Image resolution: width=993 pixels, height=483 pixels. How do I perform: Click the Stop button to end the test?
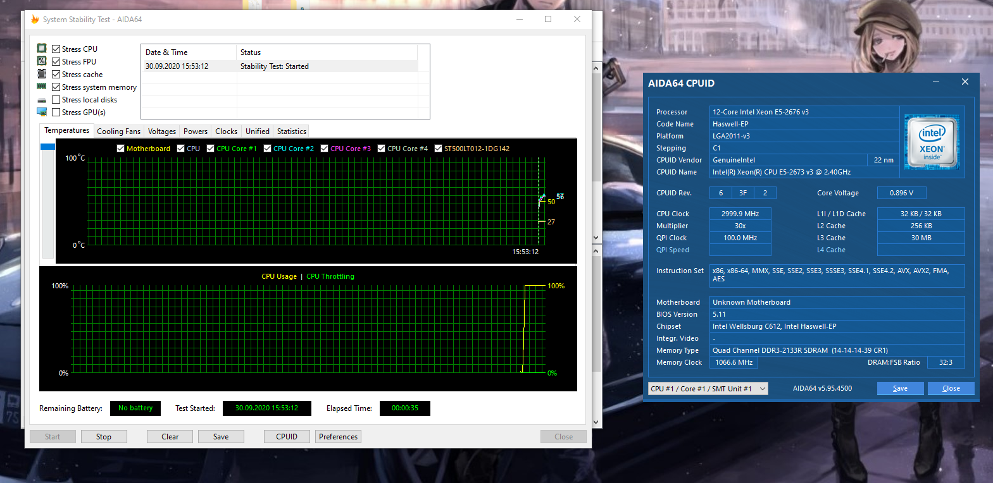(104, 437)
